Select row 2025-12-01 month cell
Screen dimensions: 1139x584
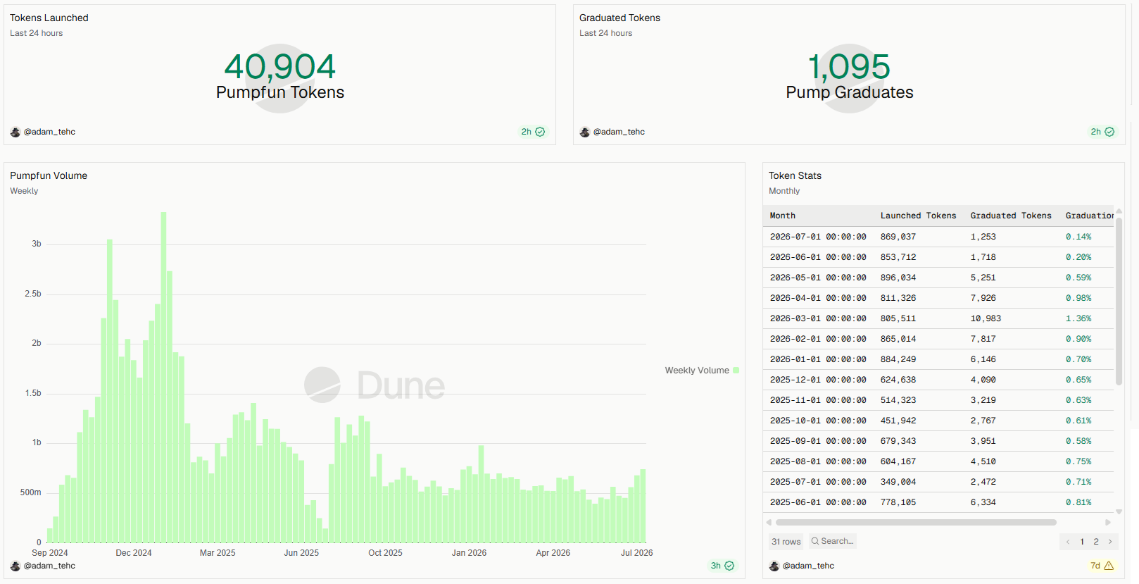pyautogui.click(x=818, y=380)
